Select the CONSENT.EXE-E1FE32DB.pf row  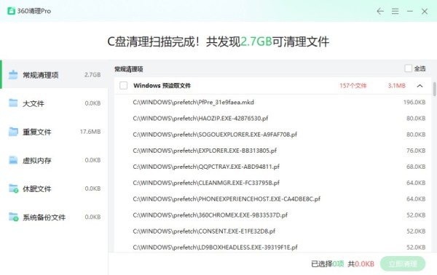point(273,231)
